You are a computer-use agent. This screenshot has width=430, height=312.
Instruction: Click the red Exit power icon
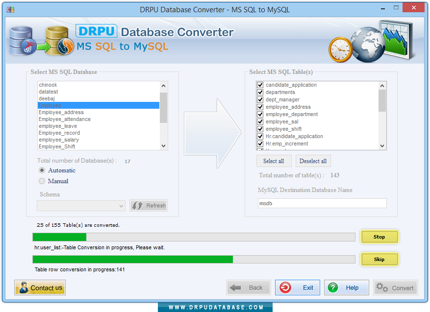click(285, 288)
